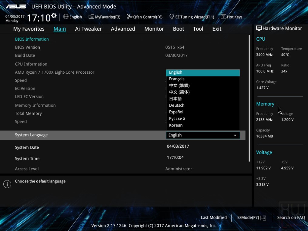Open the Ai Tweaker tab

coord(89,29)
